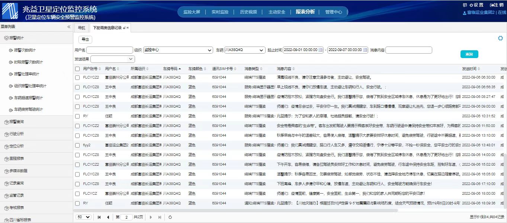The width and height of the screenshot is (507, 223).
Task: Click the blue gear settings icon above the table
Action: click(x=500, y=38)
